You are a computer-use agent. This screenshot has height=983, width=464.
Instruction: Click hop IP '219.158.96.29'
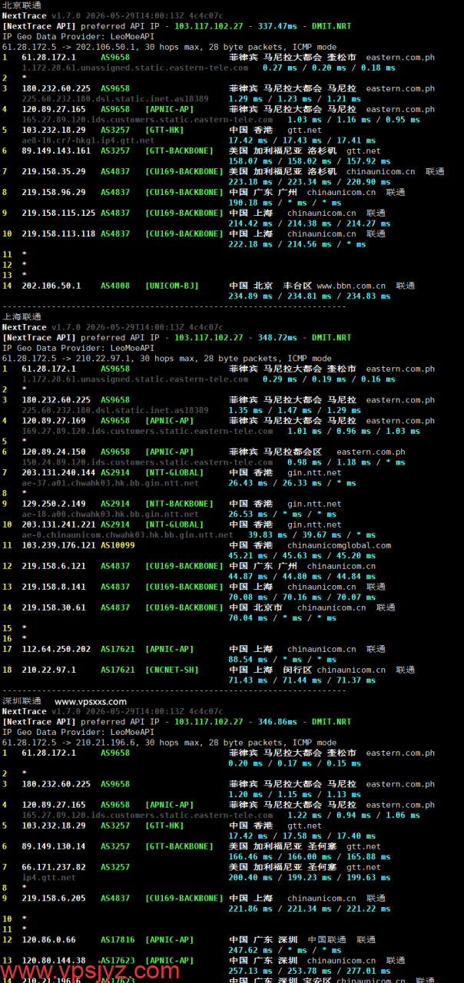click(x=54, y=192)
